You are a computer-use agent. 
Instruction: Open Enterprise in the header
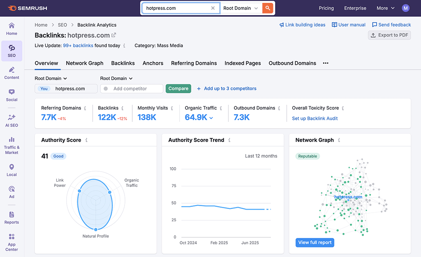[355, 8]
